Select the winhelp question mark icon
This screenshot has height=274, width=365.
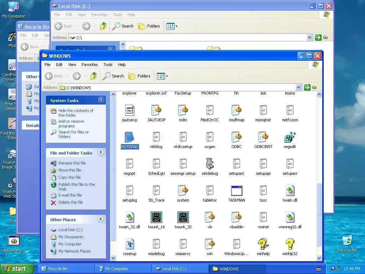point(263,244)
